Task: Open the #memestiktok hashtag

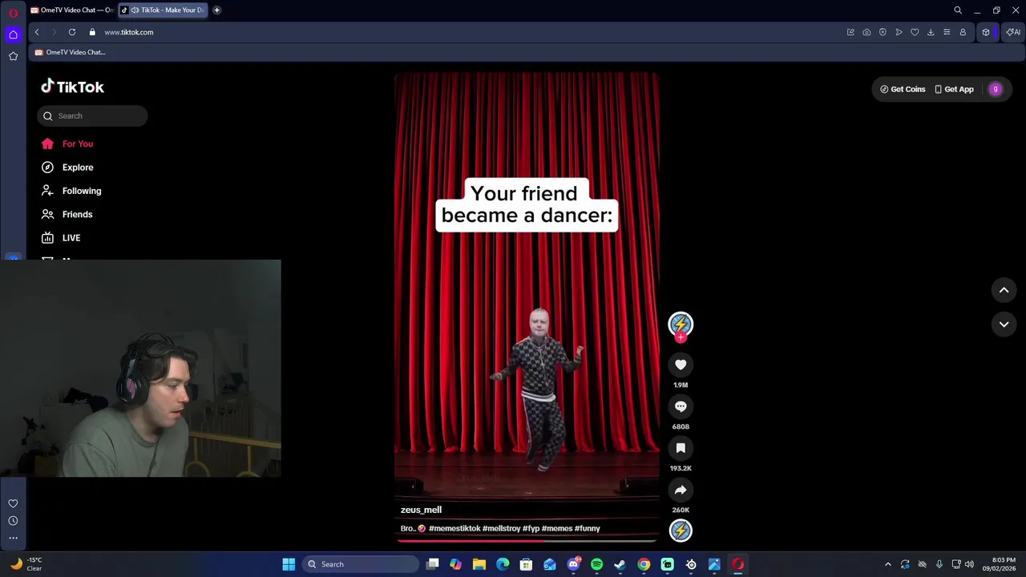Action: click(454, 529)
